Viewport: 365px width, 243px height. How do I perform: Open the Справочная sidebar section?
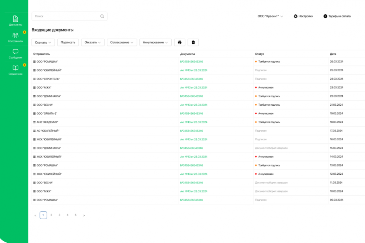tap(15, 70)
